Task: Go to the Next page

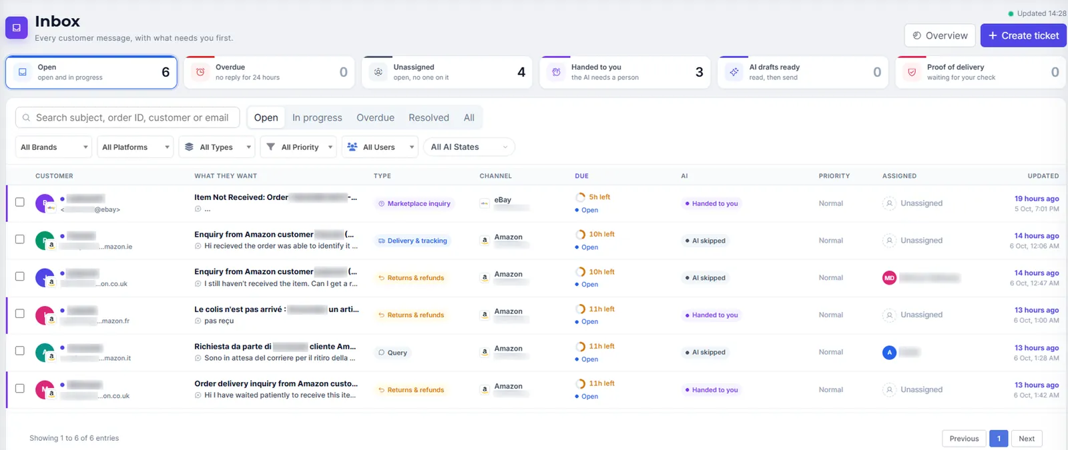Action: [1027, 439]
